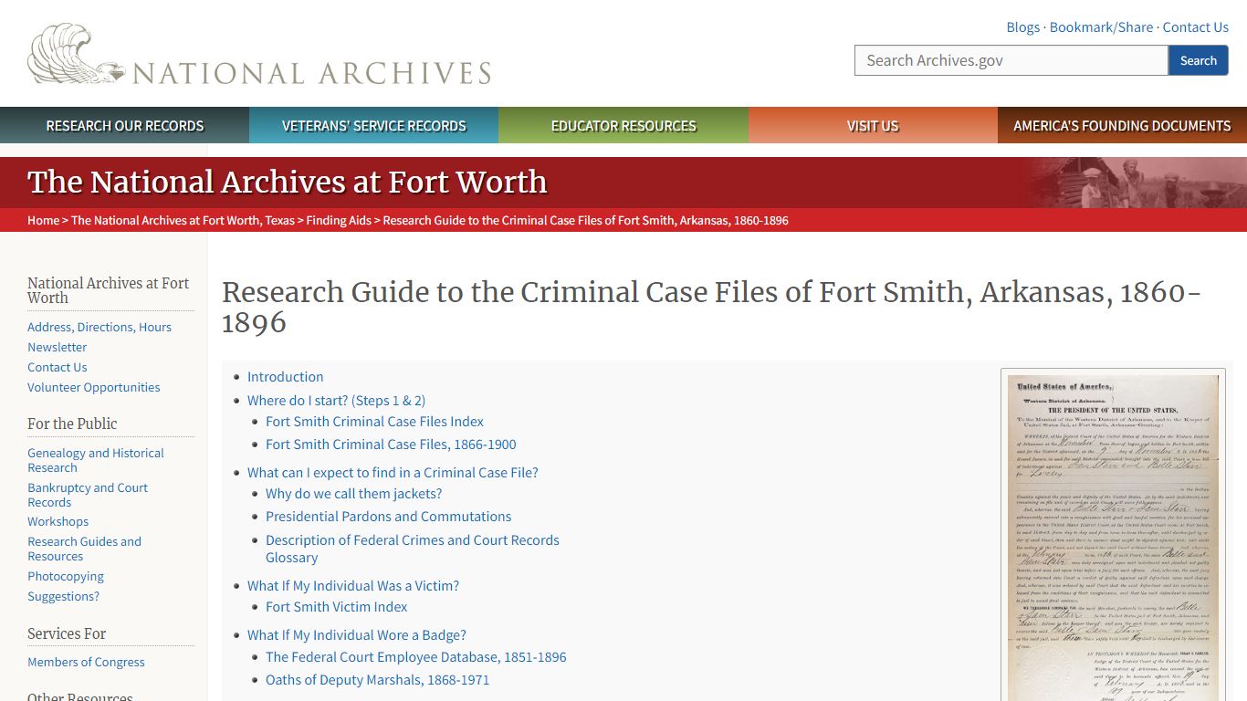This screenshot has height=701, width=1247.
Task: Open Where do I start? (Steps 1 & 2)
Action: [336, 400]
